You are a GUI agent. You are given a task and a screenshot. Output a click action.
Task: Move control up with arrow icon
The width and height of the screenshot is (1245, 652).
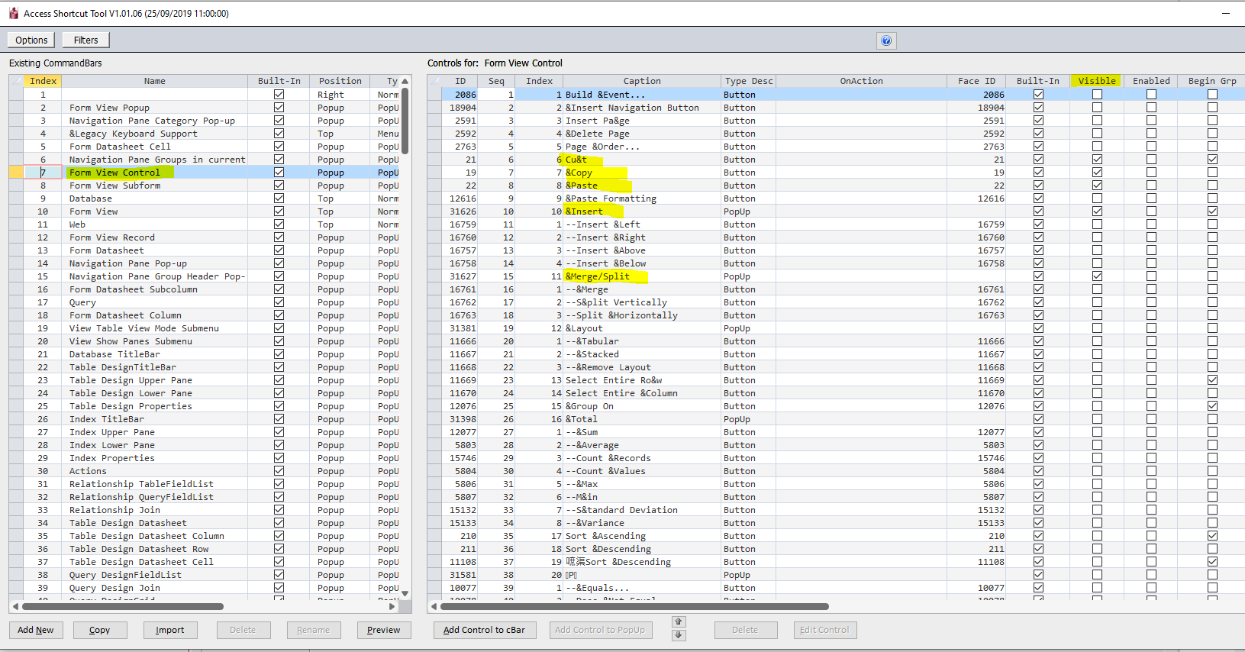click(679, 621)
